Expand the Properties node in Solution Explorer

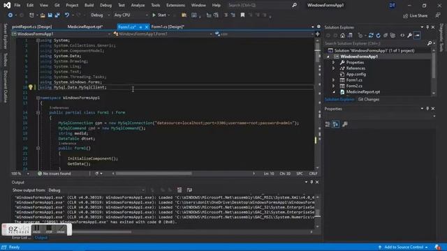click(333, 62)
